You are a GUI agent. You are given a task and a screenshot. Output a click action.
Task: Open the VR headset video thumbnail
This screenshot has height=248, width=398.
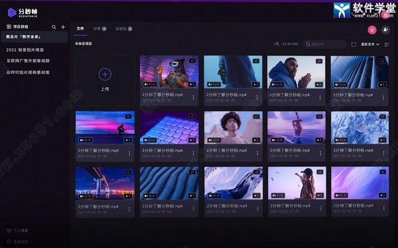[169, 72]
